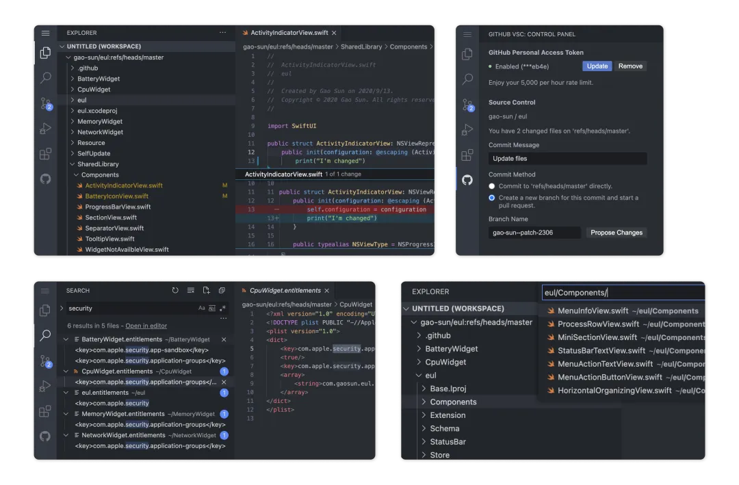Expand the Schema folder in the bottom-right Explorer

pyautogui.click(x=424, y=429)
